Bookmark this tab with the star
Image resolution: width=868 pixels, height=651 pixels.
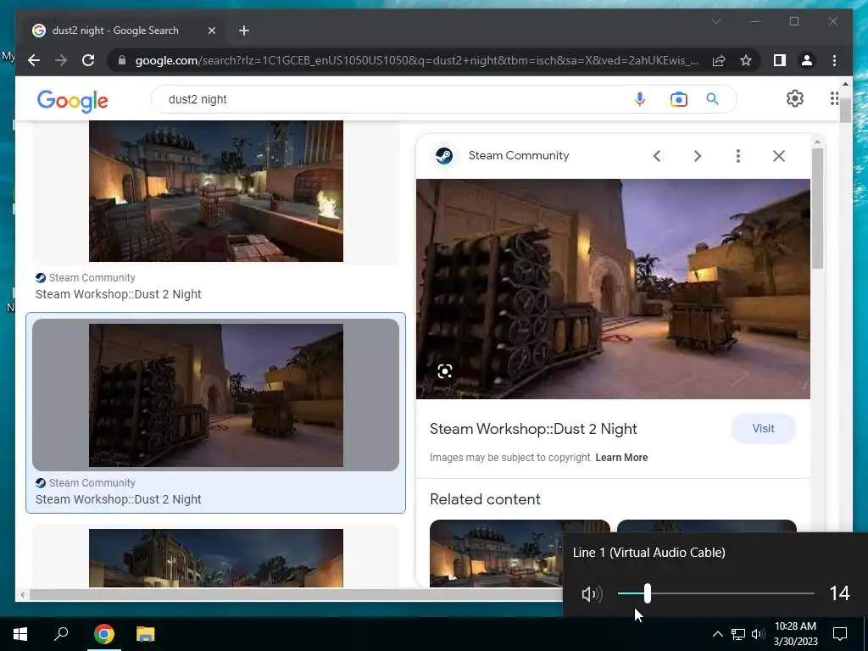point(746,60)
